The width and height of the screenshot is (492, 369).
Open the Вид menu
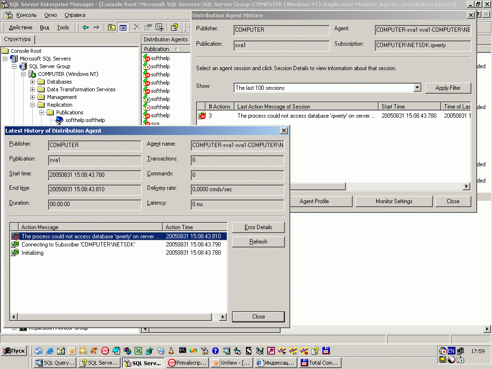click(x=44, y=27)
